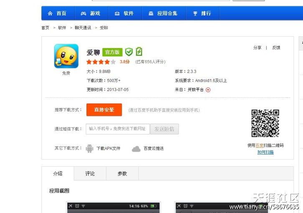Click the 更新时间：2013-07-05 text
The width and height of the screenshot is (303, 213).
[x=108, y=90]
